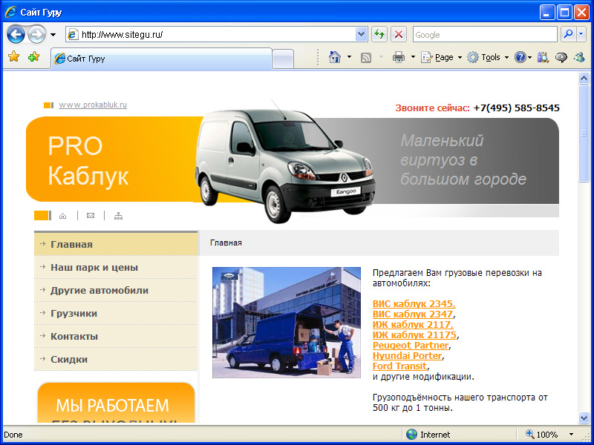Follow the Ford Transit link
Viewport: 594px width, 445px height.
coord(399,366)
